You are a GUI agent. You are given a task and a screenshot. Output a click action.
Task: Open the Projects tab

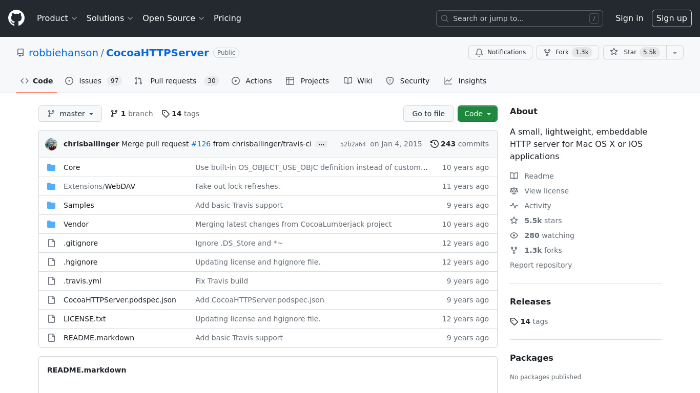tap(307, 81)
